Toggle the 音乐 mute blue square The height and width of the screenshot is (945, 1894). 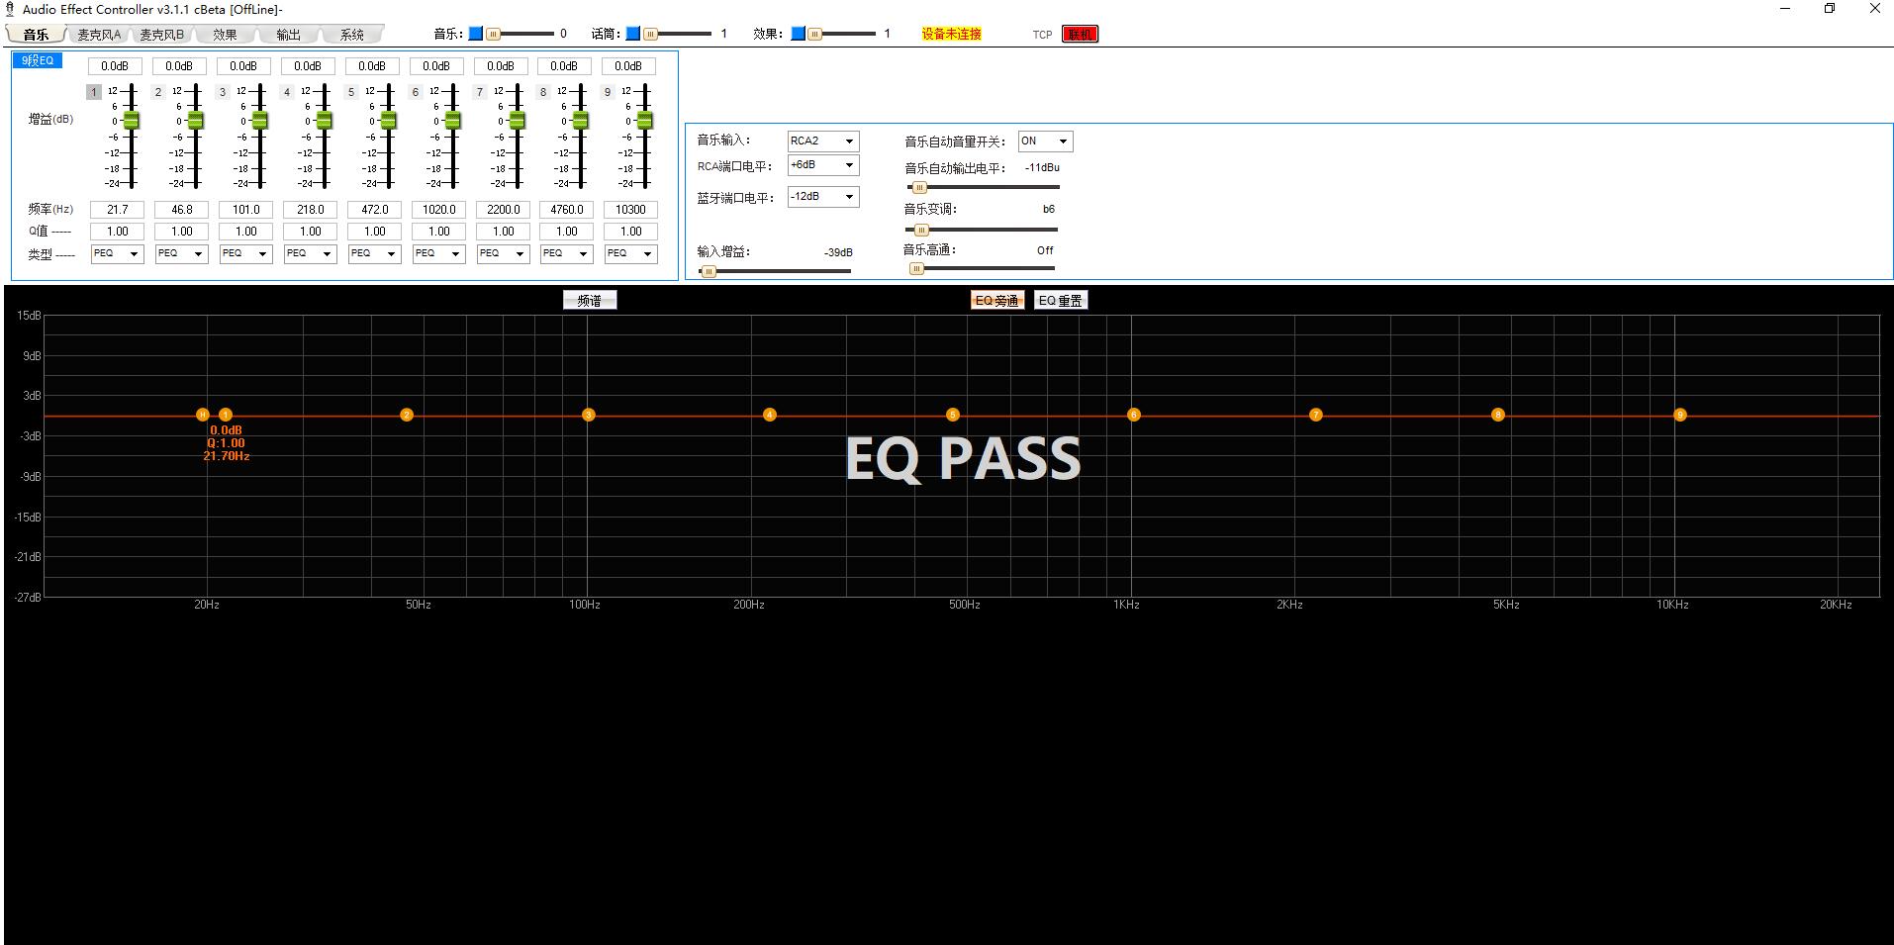[476, 34]
